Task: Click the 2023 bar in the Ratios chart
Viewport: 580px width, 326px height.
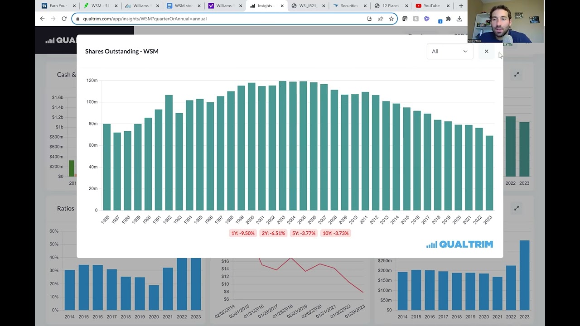Action: (x=196, y=284)
